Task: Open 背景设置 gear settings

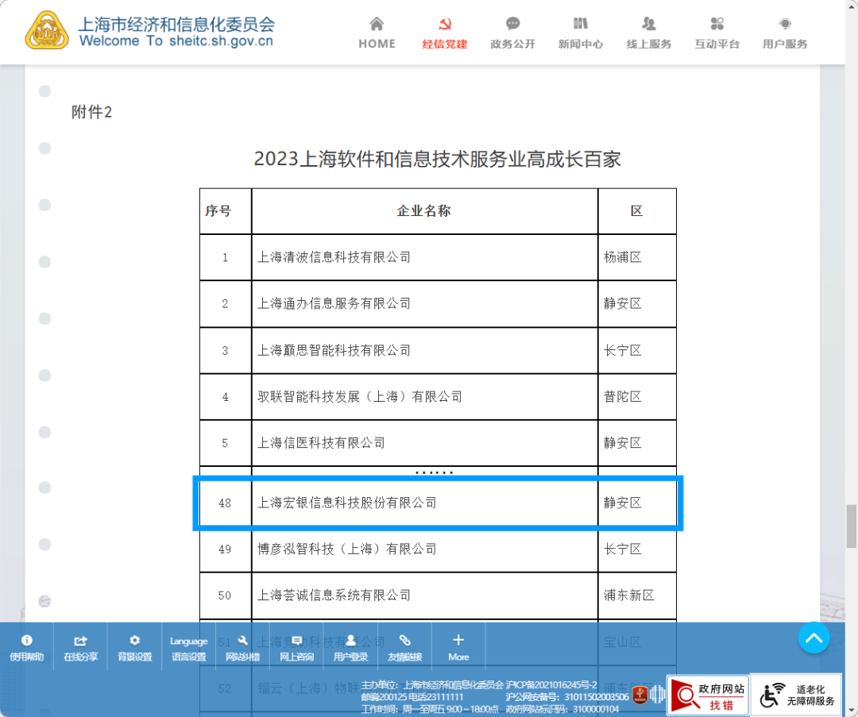Action: (134, 647)
